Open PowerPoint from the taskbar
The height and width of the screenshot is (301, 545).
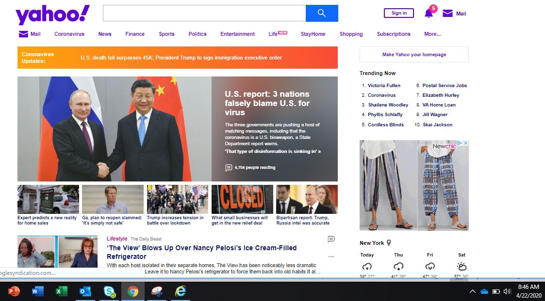click(14, 291)
